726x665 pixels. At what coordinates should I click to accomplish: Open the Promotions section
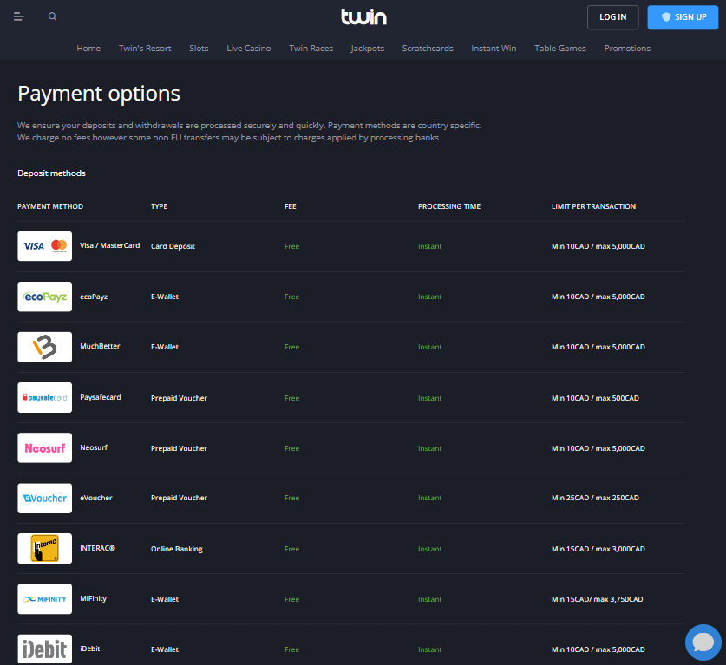(x=627, y=49)
